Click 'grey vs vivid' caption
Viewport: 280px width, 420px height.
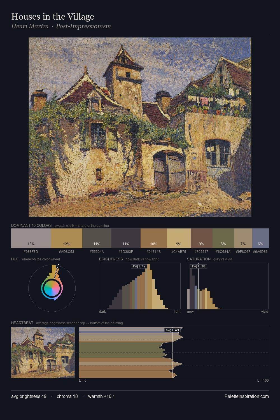pyautogui.click(x=223, y=259)
